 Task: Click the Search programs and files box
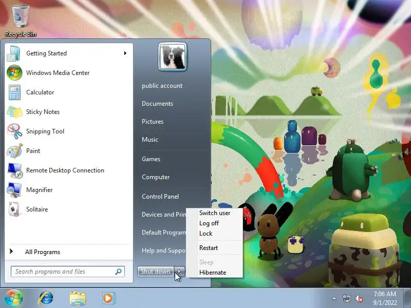tap(68, 272)
